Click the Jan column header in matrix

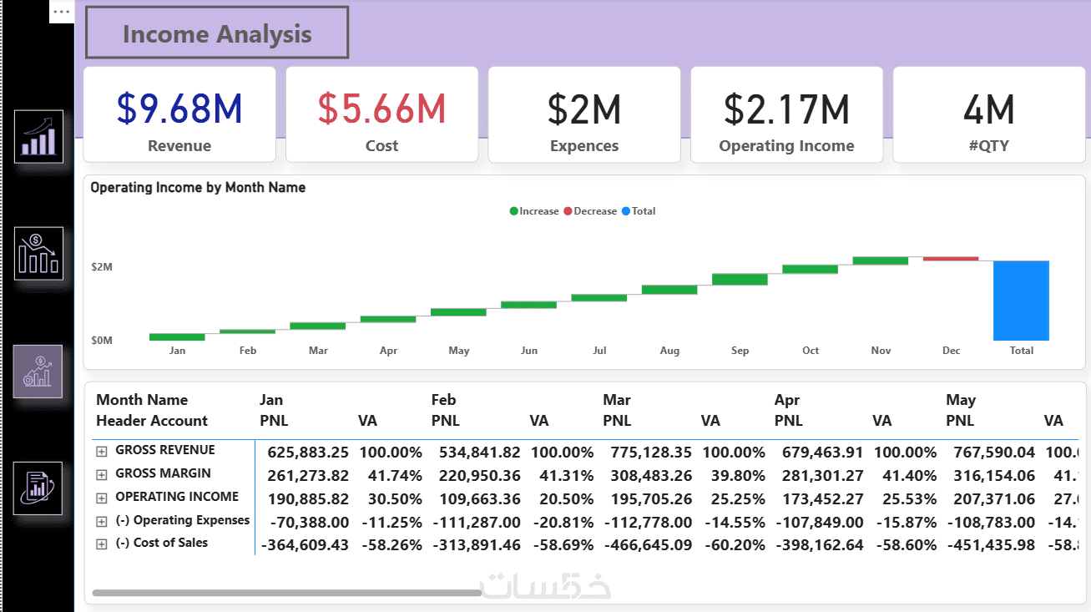click(271, 400)
